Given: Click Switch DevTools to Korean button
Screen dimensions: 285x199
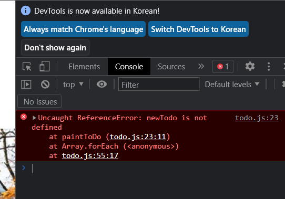Looking at the screenshot, I should [x=198, y=29].
